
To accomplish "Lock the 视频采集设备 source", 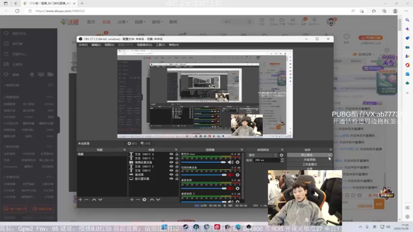I will click(177, 162).
